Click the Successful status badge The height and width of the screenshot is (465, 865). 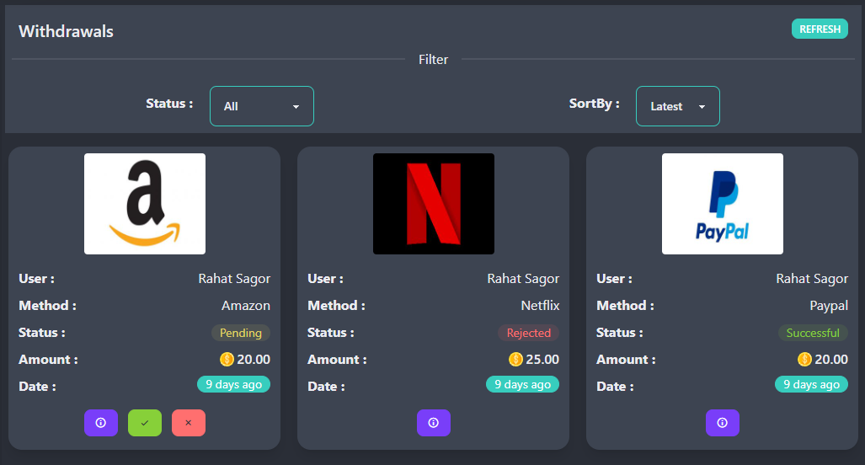(813, 333)
